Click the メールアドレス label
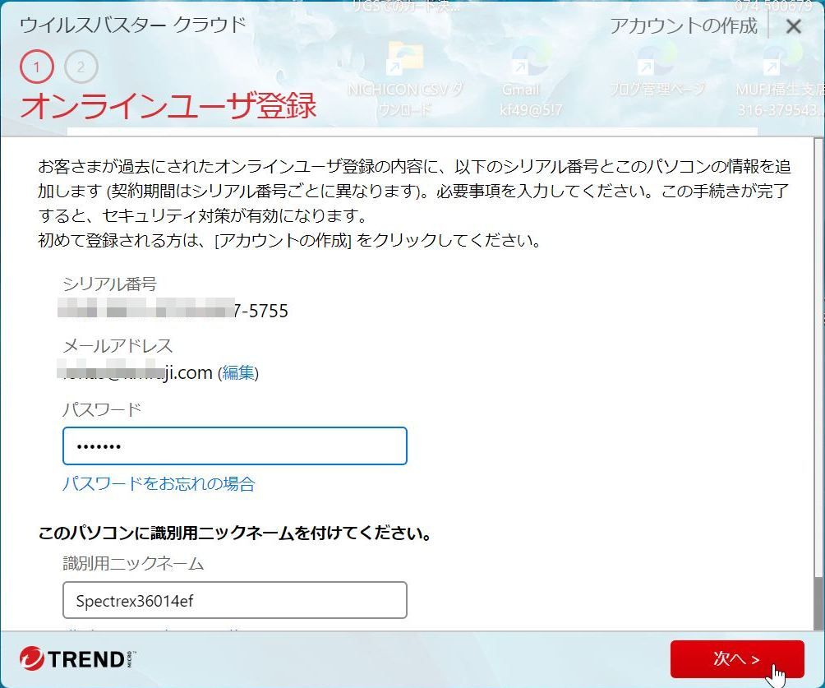825x688 pixels. click(118, 346)
